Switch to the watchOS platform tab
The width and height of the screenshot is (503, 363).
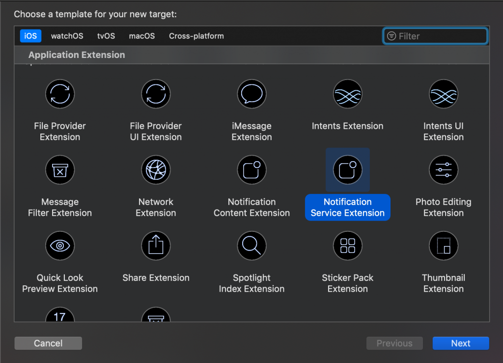[x=67, y=36]
